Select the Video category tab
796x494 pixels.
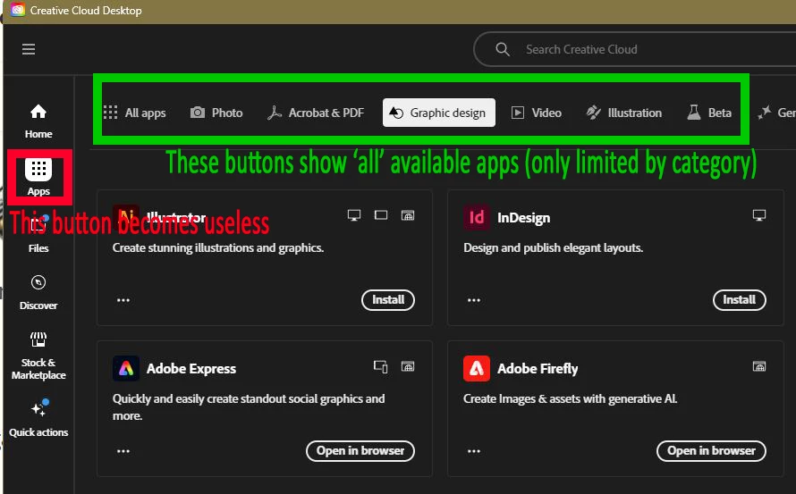tap(536, 113)
